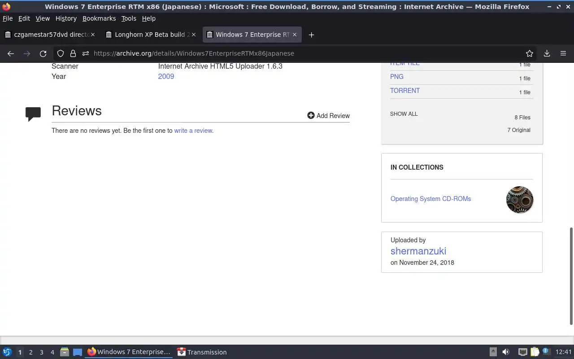Open Transmission from taskbar
Viewport: 574px width, 359px height.
[x=202, y=352]
